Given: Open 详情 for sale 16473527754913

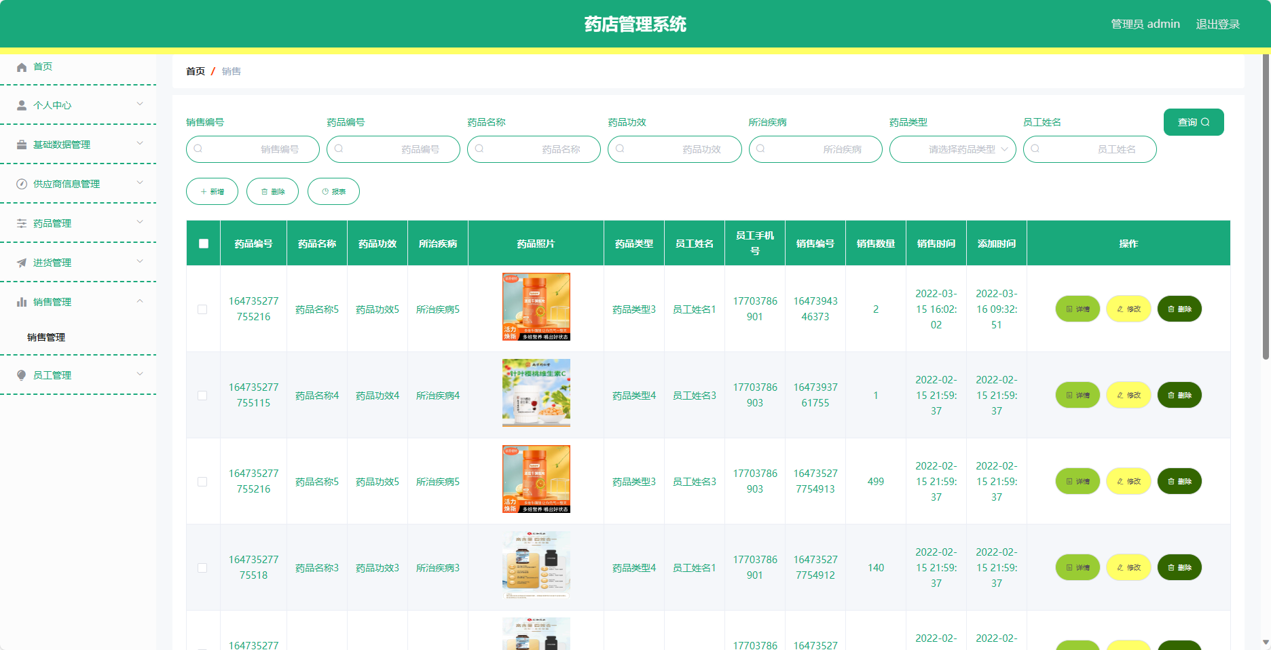Looking at the screenshot, I should (x=1077, y=481).
